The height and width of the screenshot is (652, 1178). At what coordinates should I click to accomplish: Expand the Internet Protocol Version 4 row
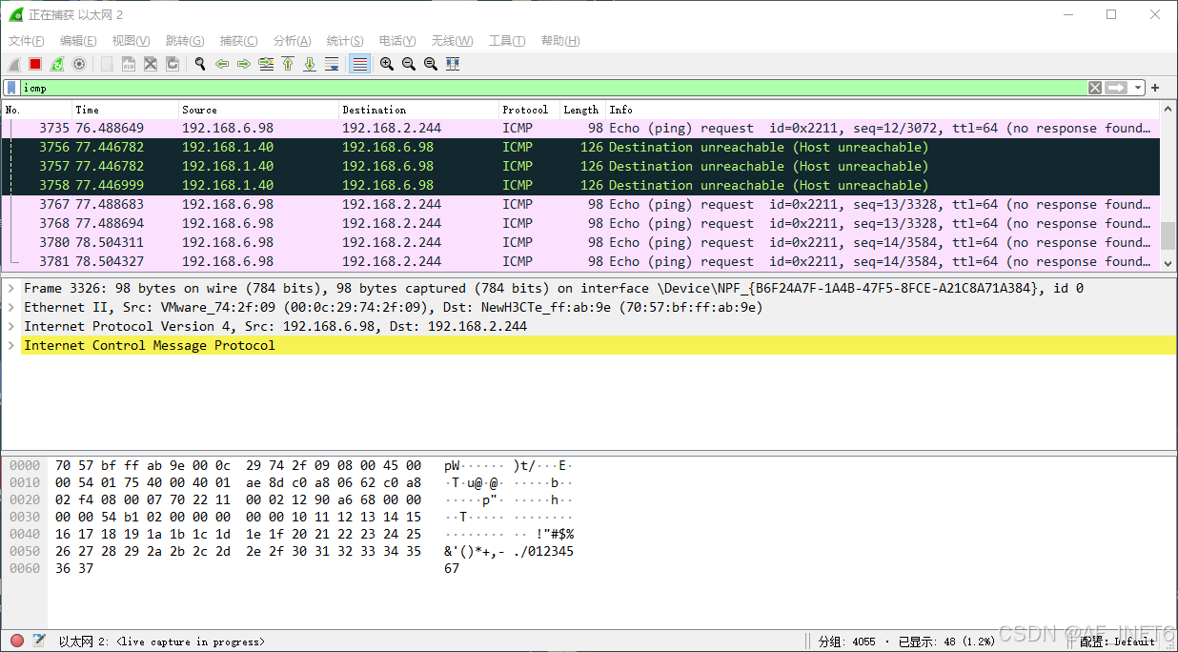[x=10, y=326]
